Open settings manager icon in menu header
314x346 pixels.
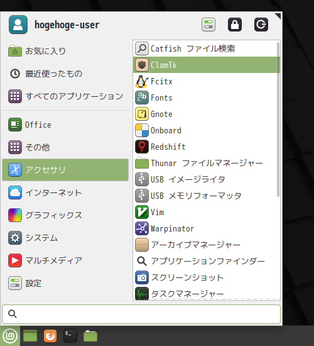click(208, 25)
